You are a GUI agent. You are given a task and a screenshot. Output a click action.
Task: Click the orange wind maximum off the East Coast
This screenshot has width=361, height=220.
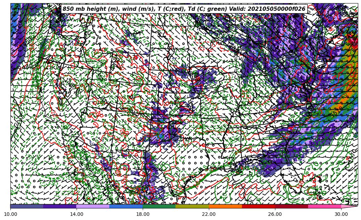pos(337,104)
